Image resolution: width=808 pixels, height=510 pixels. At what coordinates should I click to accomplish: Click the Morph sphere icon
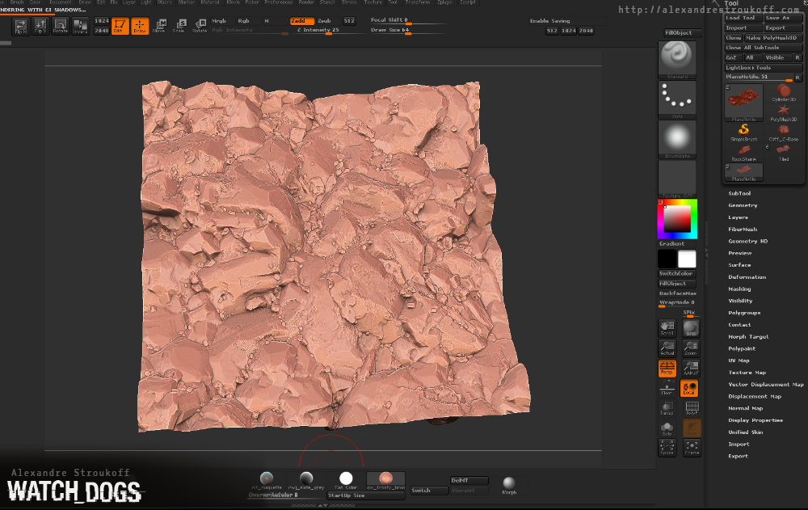[508, 484]
